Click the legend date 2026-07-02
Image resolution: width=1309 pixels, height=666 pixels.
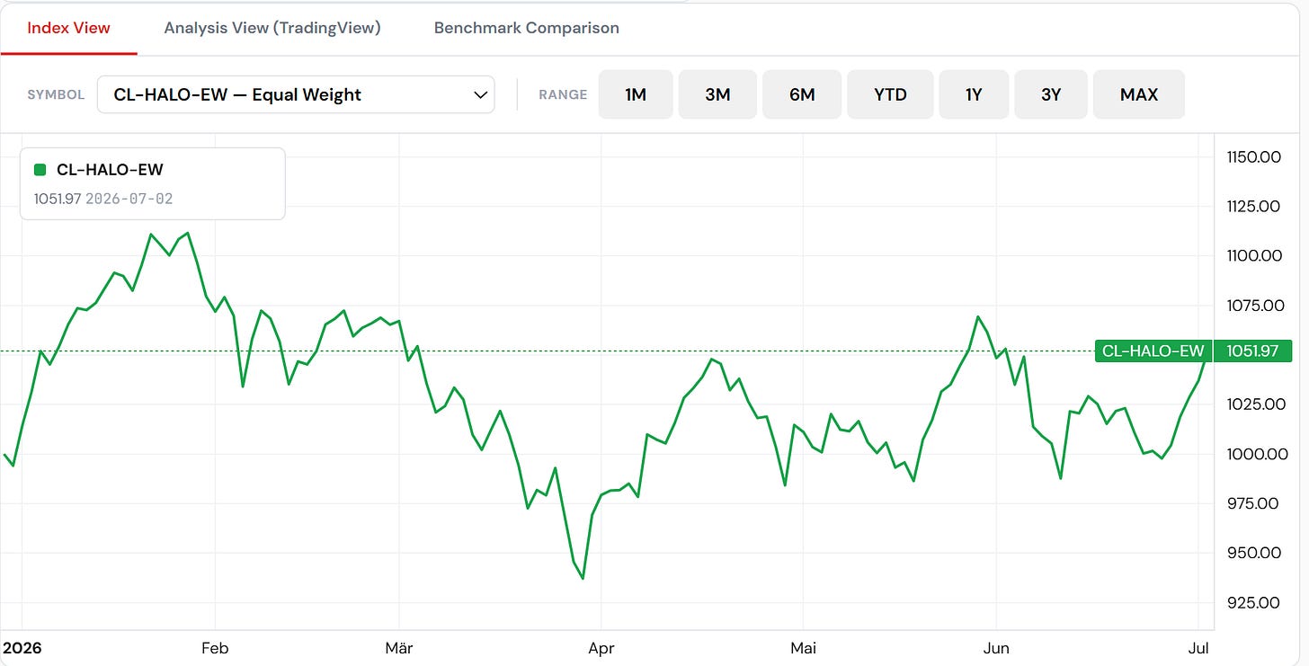pos(129,199)
